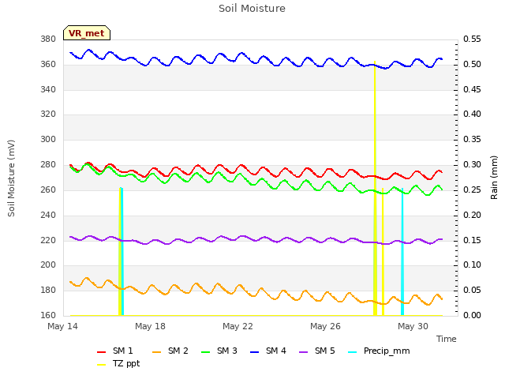Click the 0.00 rain axis tick label
505x379 pixels.
click(x=472, y=315)
